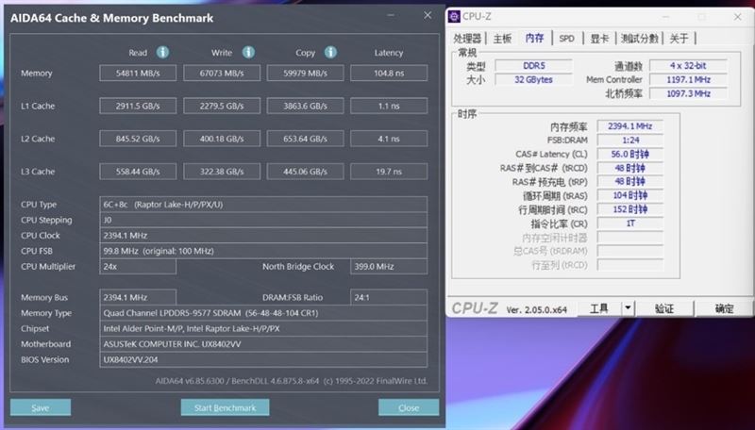This screenshot has width=755, height=430.
Task: Click Mem Controller value 1197.1 MHz
Action: coord(688,79)
